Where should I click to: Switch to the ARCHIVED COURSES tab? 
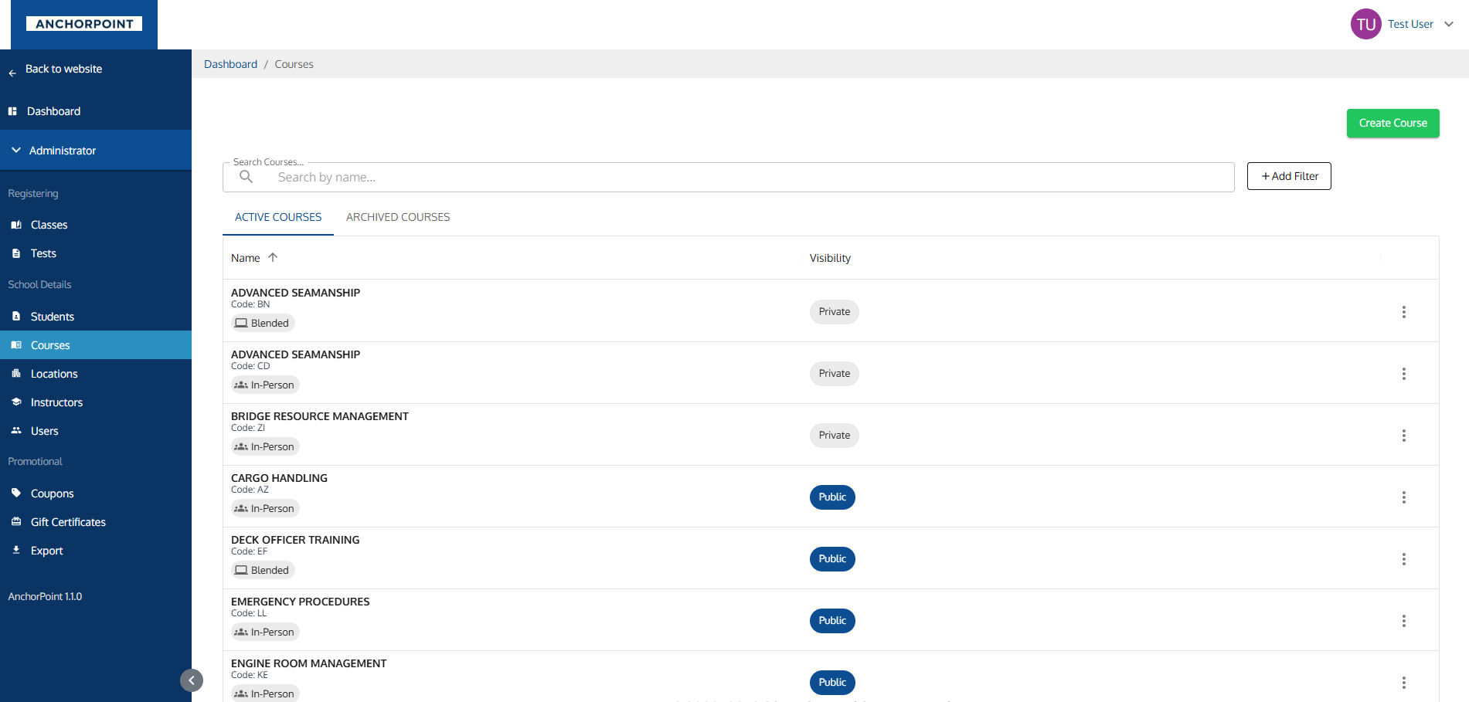point(398,217)
